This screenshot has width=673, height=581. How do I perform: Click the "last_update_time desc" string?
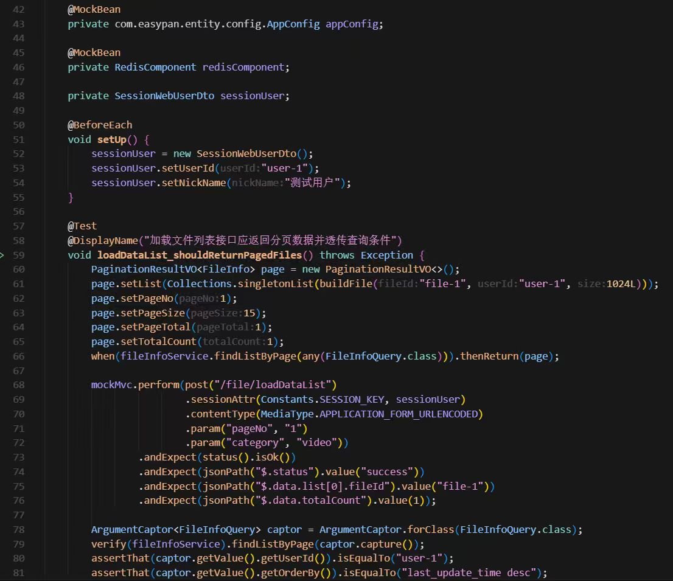pyautogui.click(x=469, y=573)
